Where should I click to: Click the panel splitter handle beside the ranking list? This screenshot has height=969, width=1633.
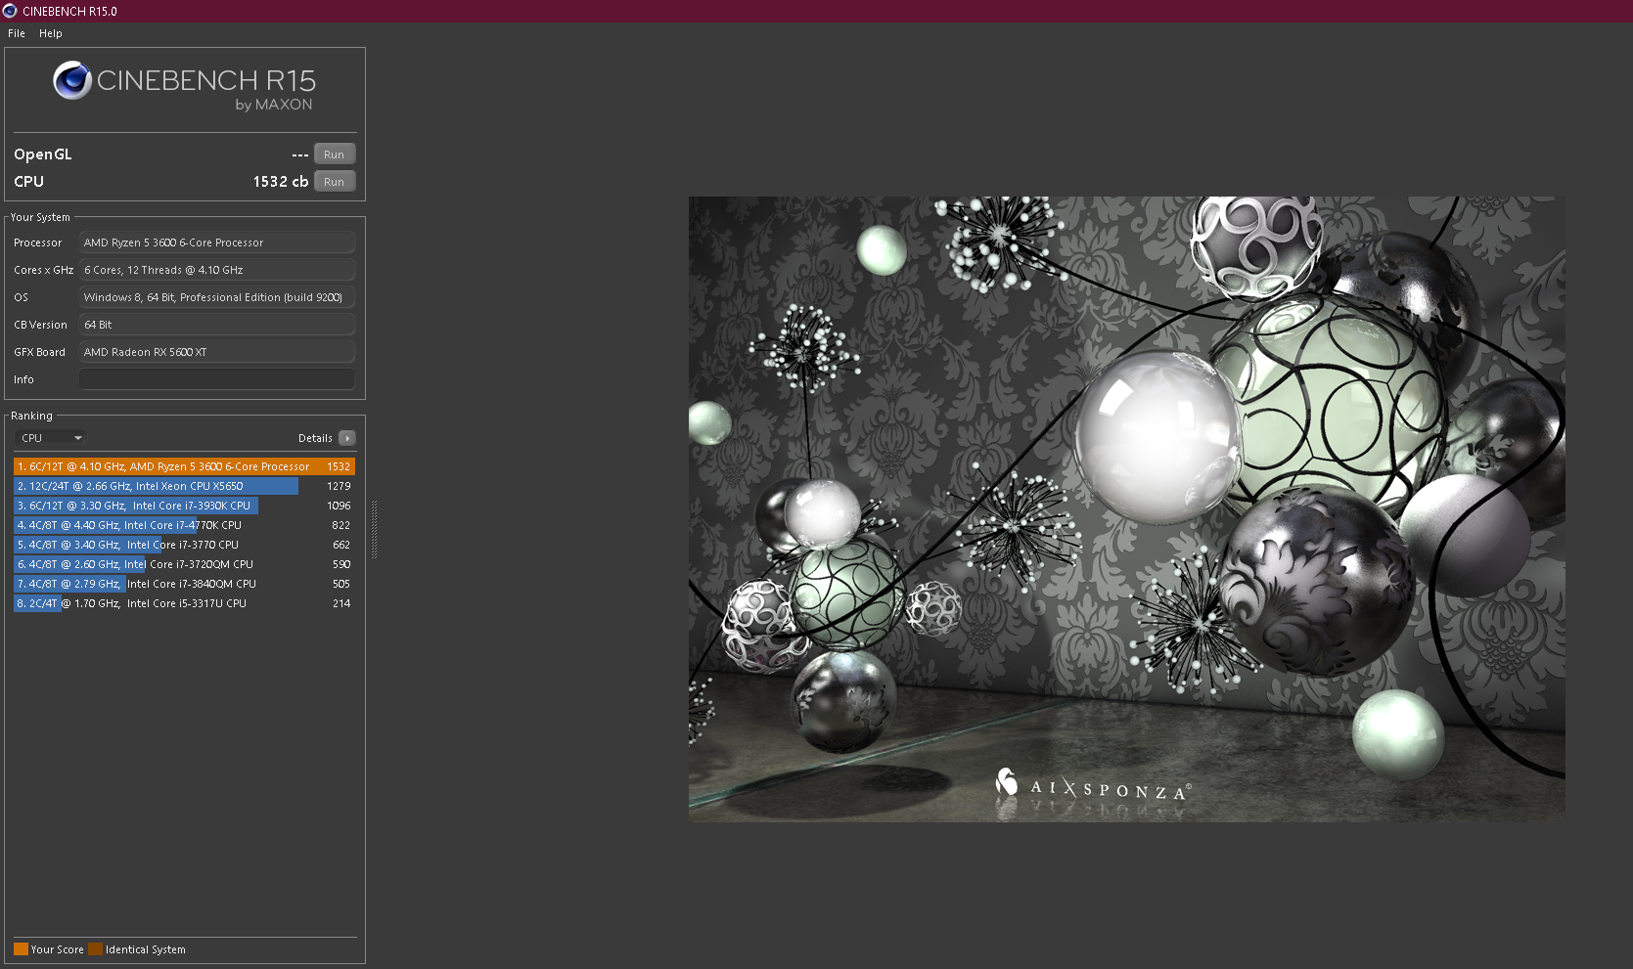[x=374, y=529]
